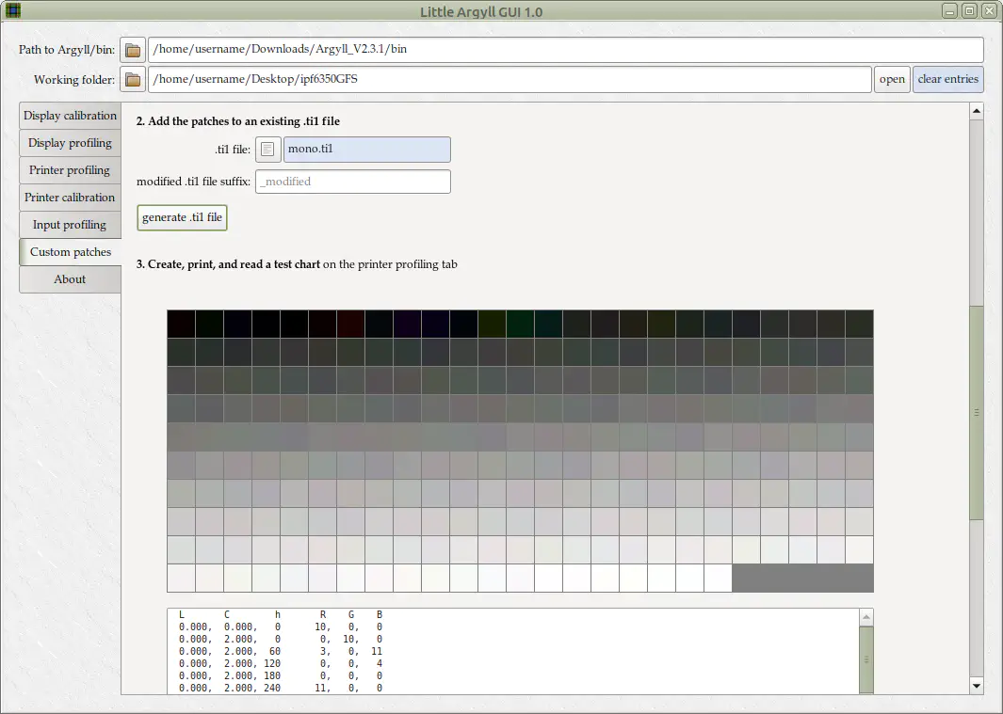Click the main panel vertical scrollbar thumb
Image resolution: width=1003 pixels, height=714 pixels.
coord(976,412)
